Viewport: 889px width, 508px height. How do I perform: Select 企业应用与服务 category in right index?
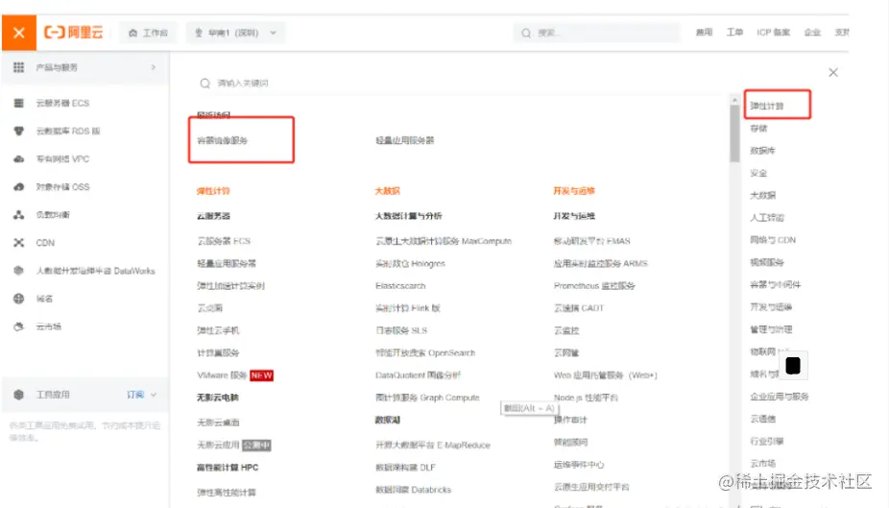point(779,397)
